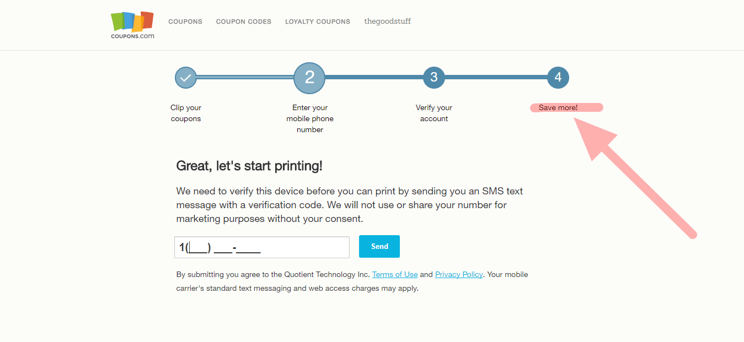Viewport: 744px width, 342px height.
Task: Click the Coupons.com logo
Action: pyautogui.click(x=132, y=25)
